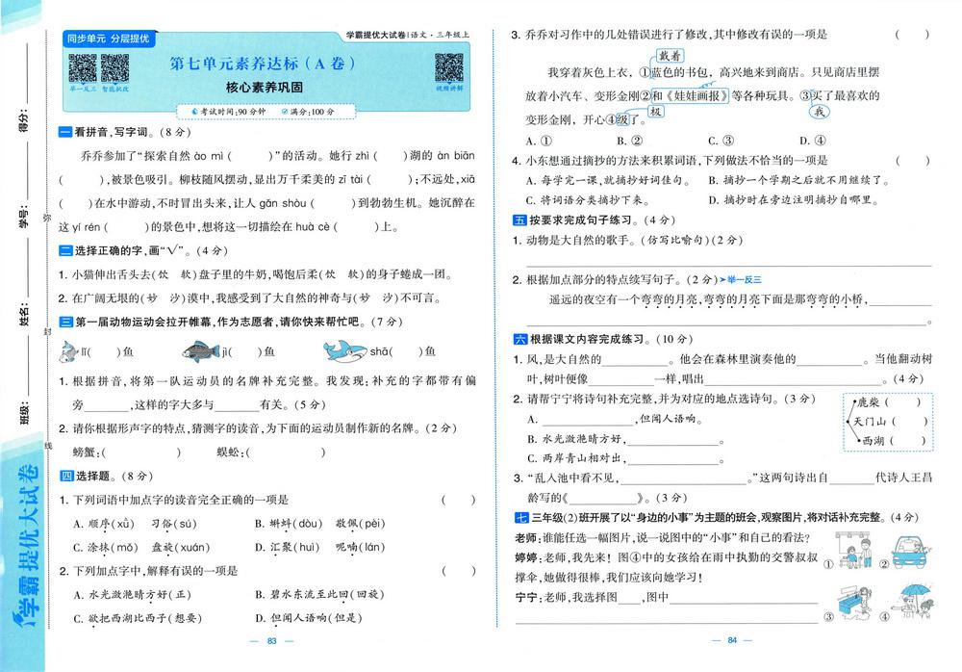The image size is (962, 672).
Task: Click the 智能批改 QR code
Action: 115,68
